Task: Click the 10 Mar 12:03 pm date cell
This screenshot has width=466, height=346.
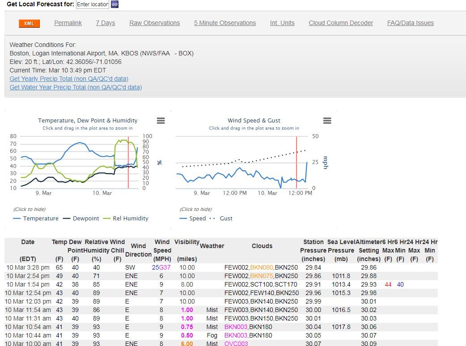Action: point(28,301)
